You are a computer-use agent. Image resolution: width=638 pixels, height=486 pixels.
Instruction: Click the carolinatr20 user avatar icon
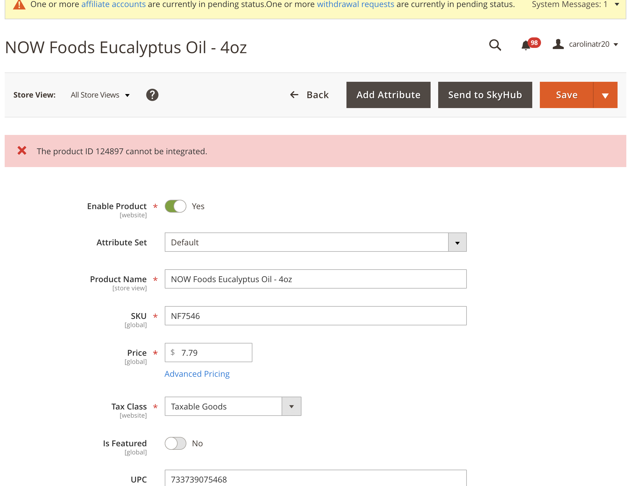pos(558,44)
